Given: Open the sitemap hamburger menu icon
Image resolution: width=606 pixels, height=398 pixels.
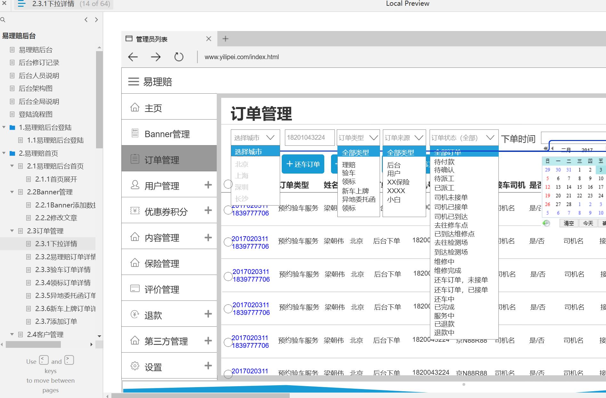Looking at the screenshot, I should click(x=21, y=4).
